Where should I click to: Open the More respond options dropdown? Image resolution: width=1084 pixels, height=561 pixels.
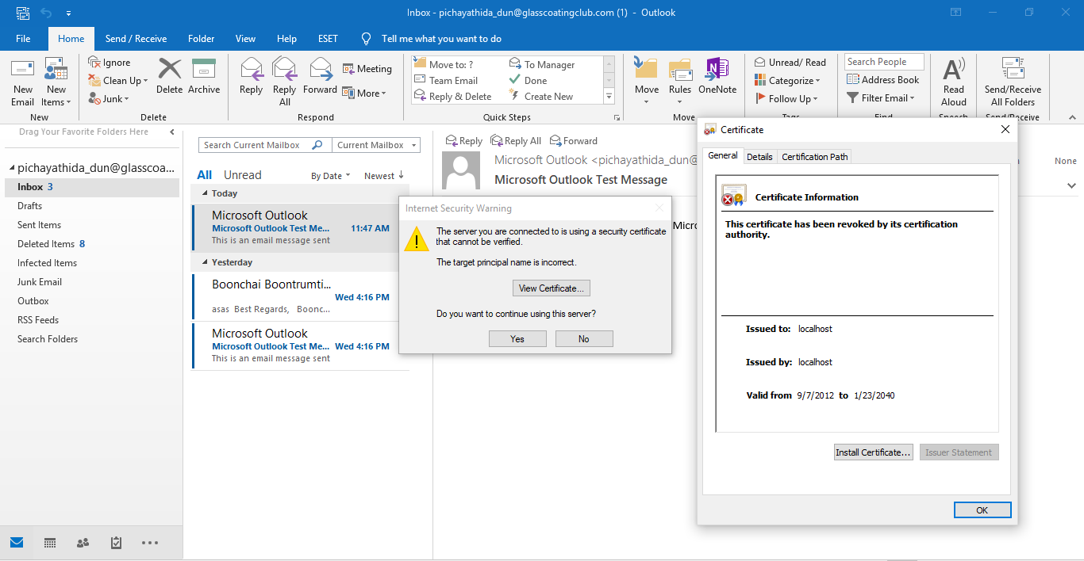[364, 93]
